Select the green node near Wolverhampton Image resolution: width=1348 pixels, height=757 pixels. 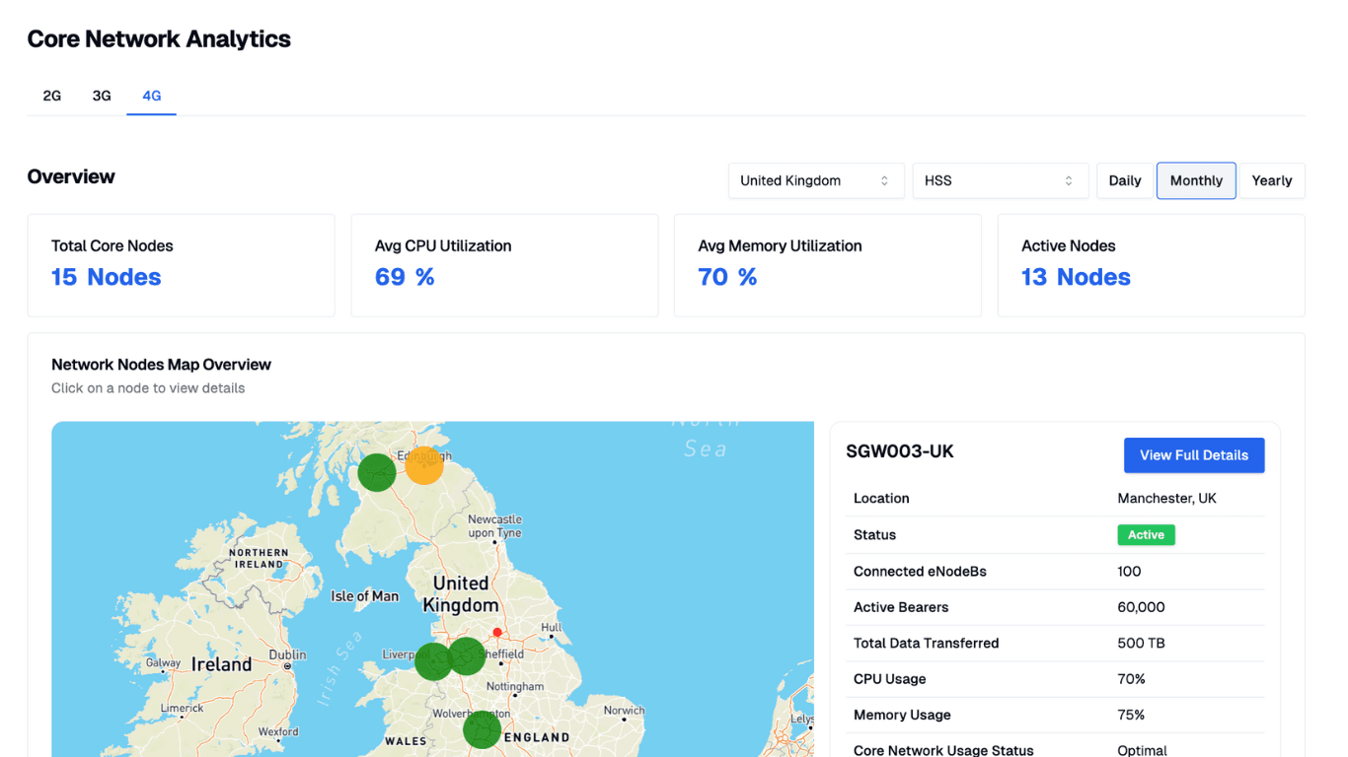pyautogui.click(x=482, y=730)
